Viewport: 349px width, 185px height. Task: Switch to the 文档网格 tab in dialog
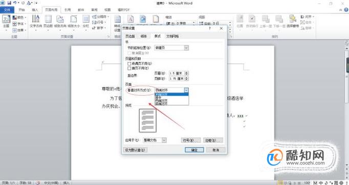point(172,36)
